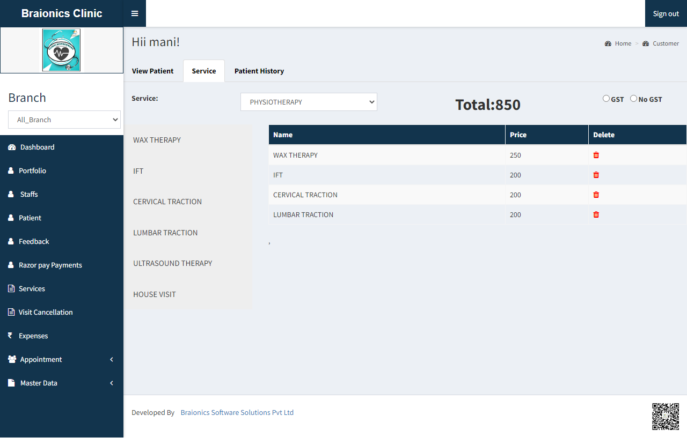687x438 pixels.
Task: Toggle the hamburger sidebar menu icon
Action: [135, 13]
